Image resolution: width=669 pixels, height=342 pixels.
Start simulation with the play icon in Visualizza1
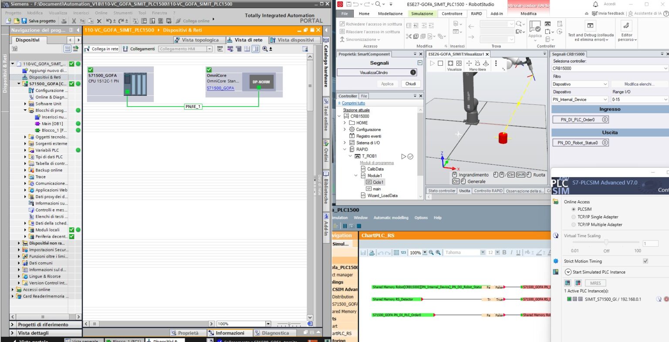point(432,64)
